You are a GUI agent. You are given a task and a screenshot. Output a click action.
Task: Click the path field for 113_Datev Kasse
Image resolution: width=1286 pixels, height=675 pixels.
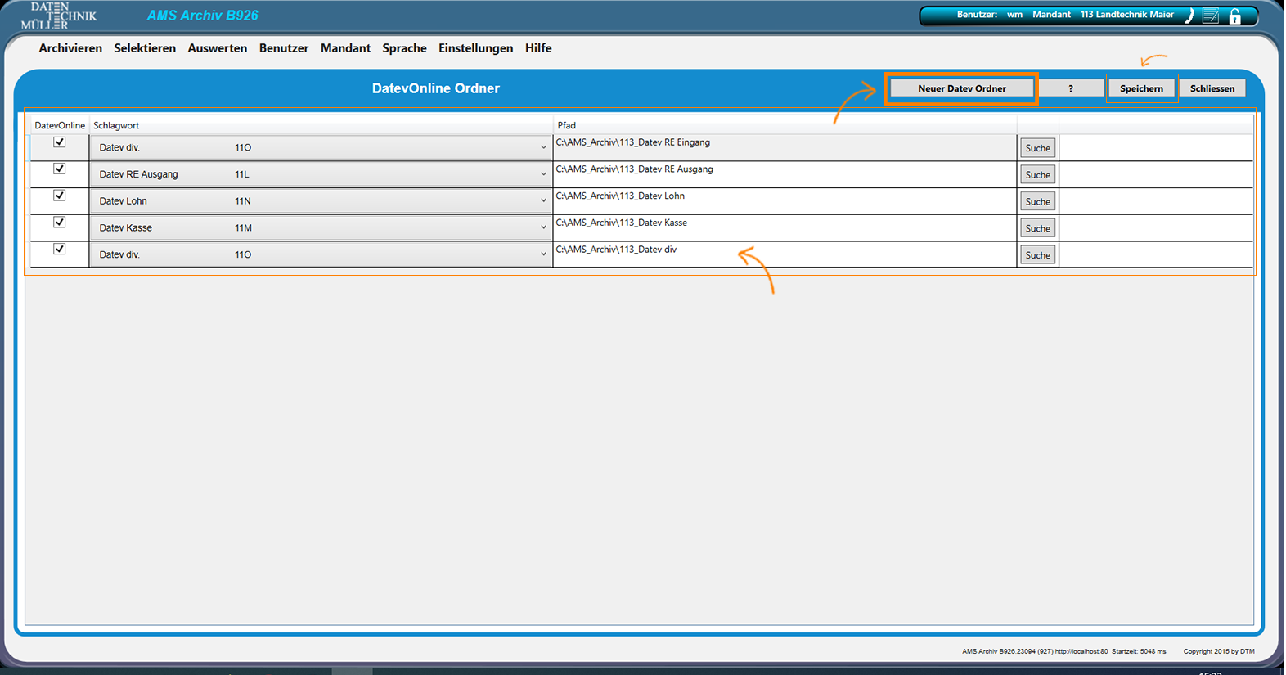pos(784,227)
